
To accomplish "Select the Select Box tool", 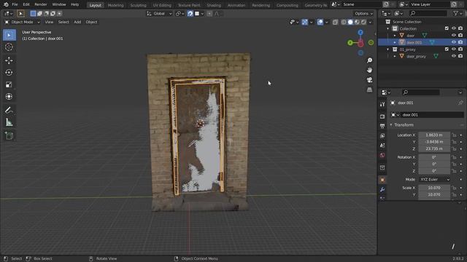I will [x=9, y=35].
